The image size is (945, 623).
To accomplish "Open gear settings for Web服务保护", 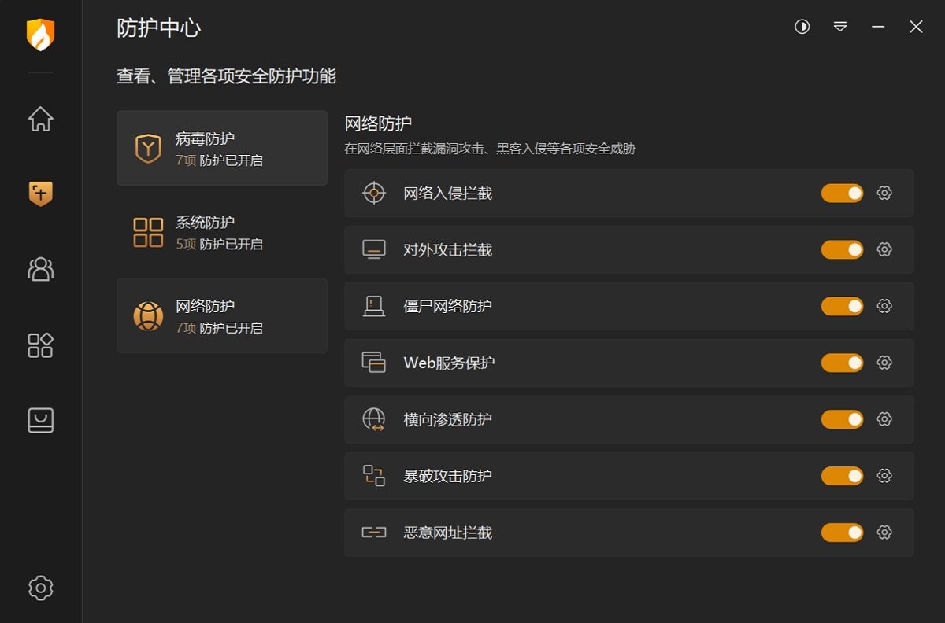I will [x=884, y=363].
